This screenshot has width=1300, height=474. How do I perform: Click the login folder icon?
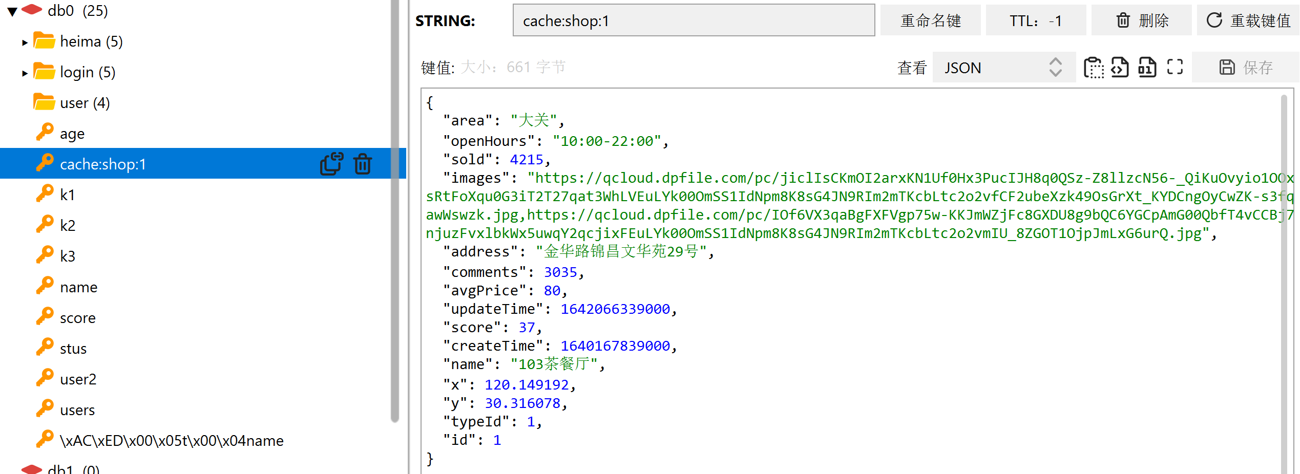tap(44, 71)
